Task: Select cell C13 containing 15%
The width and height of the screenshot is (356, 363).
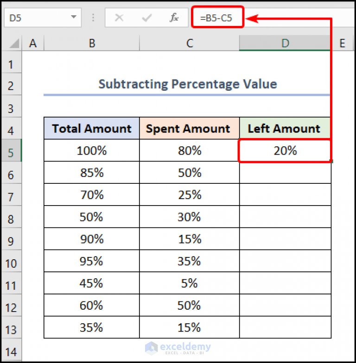Action: click(189, 327)
